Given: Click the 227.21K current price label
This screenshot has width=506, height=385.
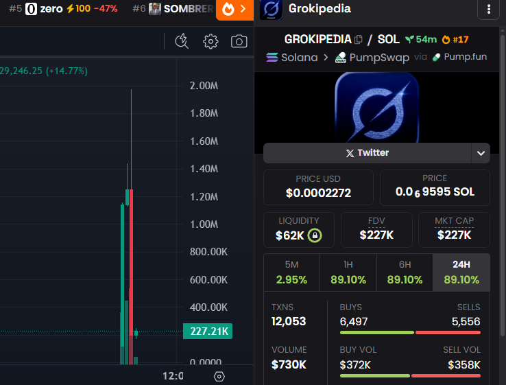Looking at the screenshot, I should click(x=208, y=331).
